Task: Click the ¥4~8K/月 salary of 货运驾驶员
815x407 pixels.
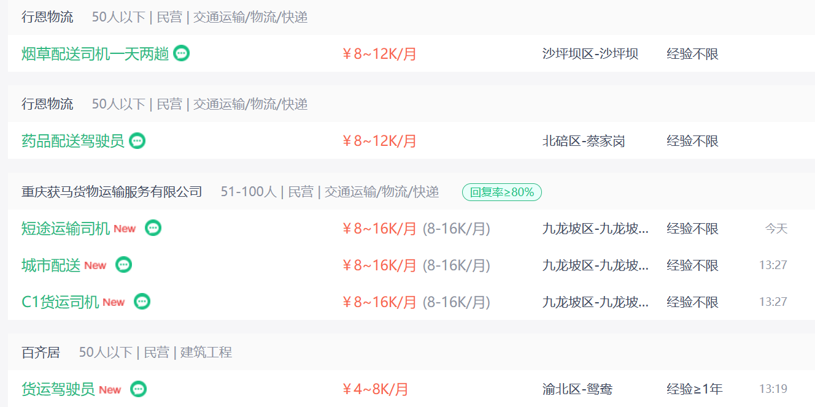Action: coord(375,389)
